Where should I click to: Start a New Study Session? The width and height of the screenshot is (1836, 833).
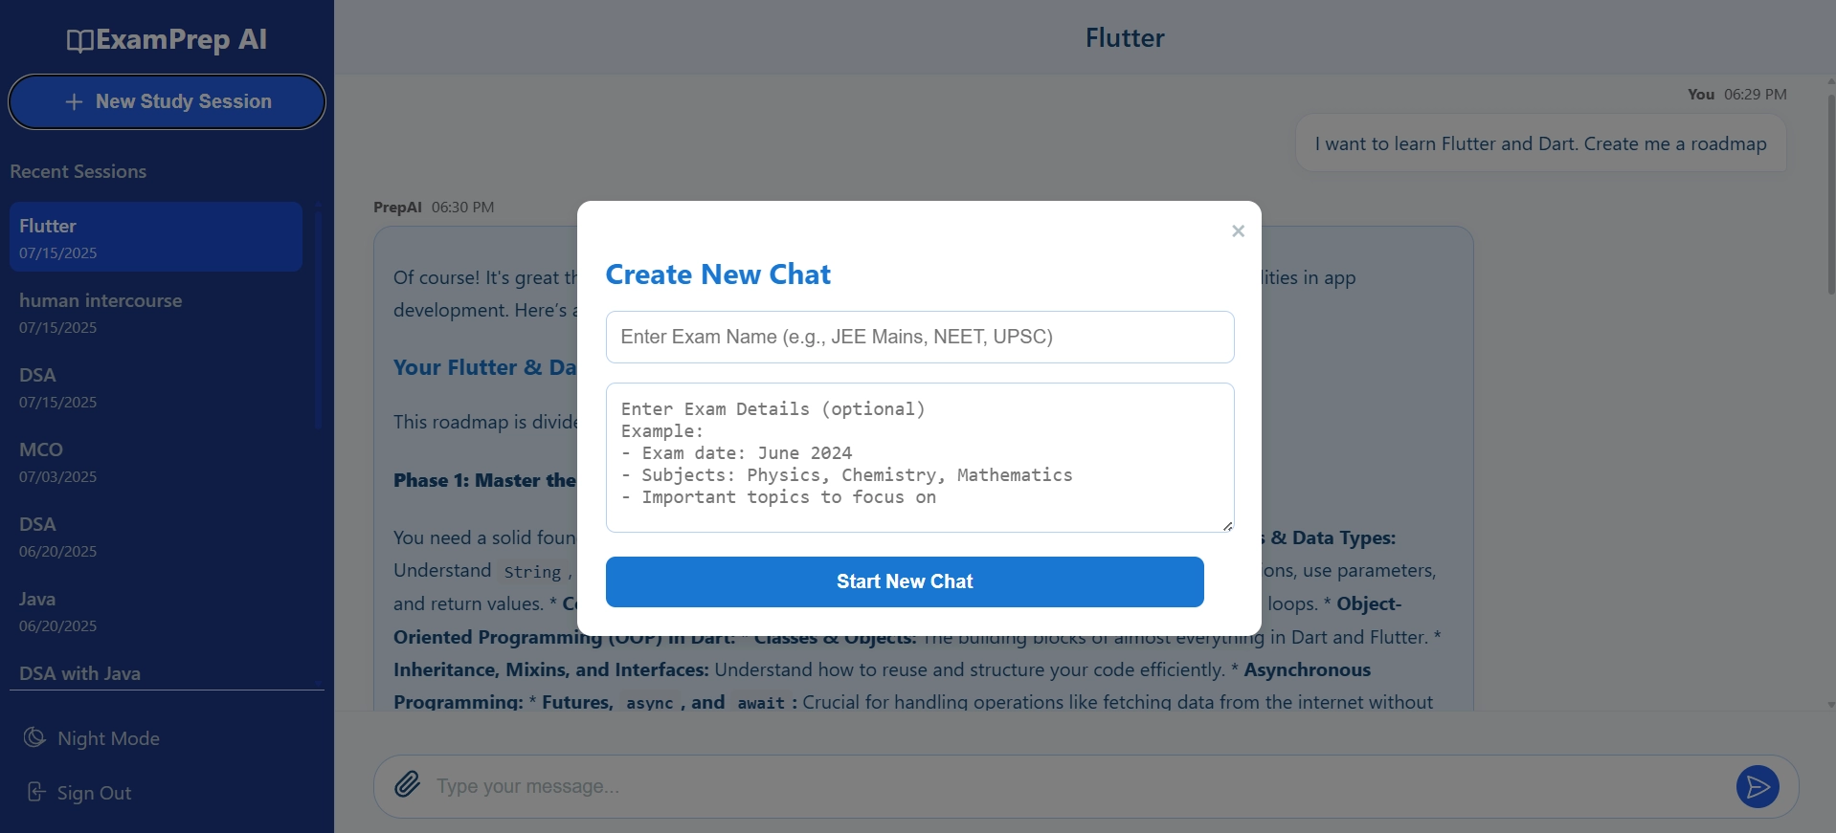(167, 101)
